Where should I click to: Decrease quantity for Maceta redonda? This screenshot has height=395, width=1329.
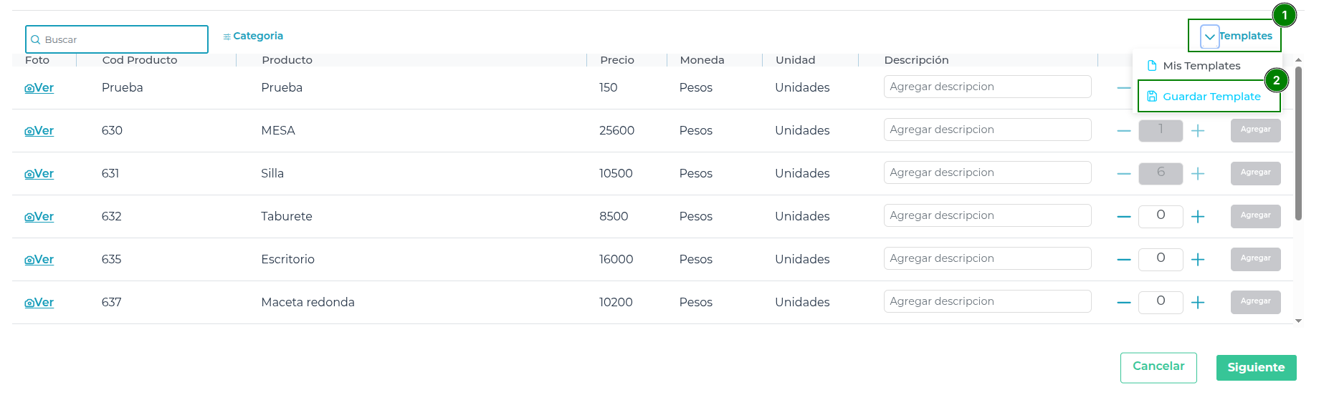[x=1124, y=303]
